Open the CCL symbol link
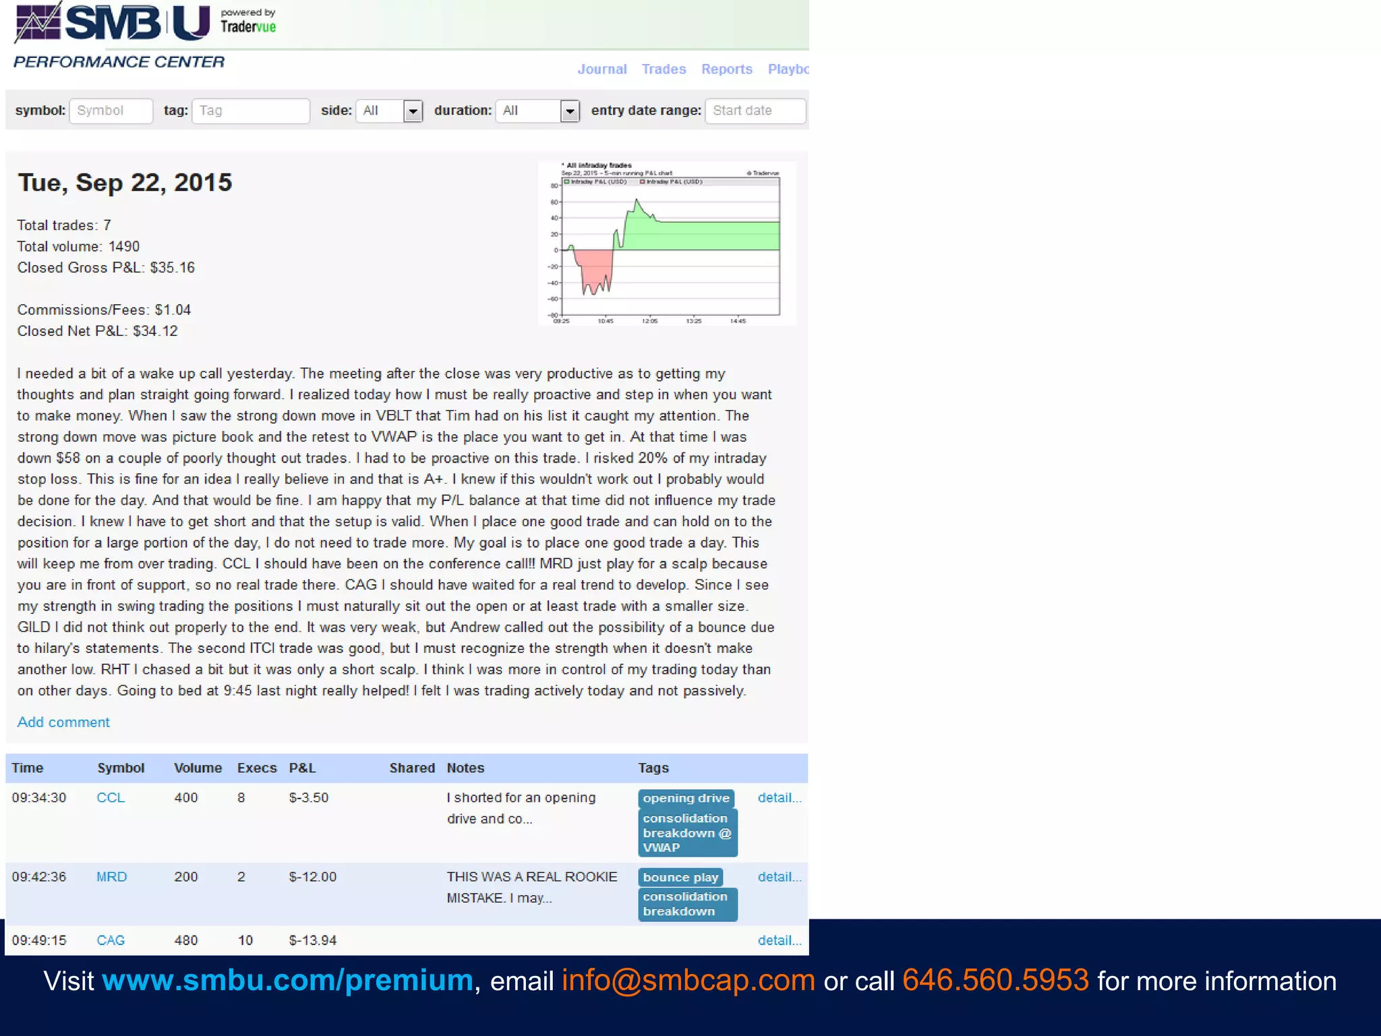Screen dimensions: 1381x1036 click(x=111, y=797)
